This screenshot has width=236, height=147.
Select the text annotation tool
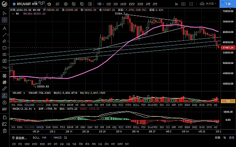pos(4,28)
